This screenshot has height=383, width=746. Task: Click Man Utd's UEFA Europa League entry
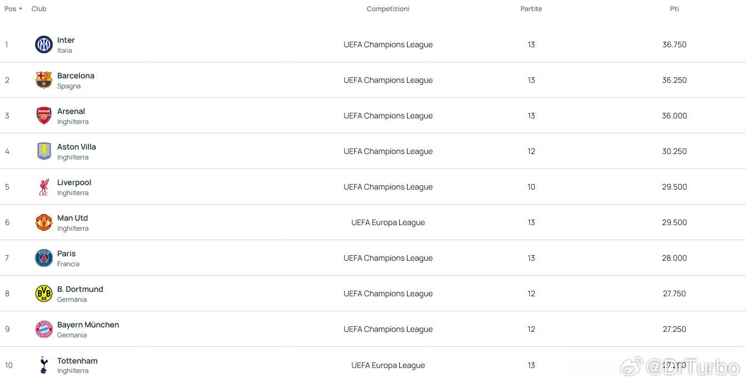pyautogui.click(x=388, y=222)
